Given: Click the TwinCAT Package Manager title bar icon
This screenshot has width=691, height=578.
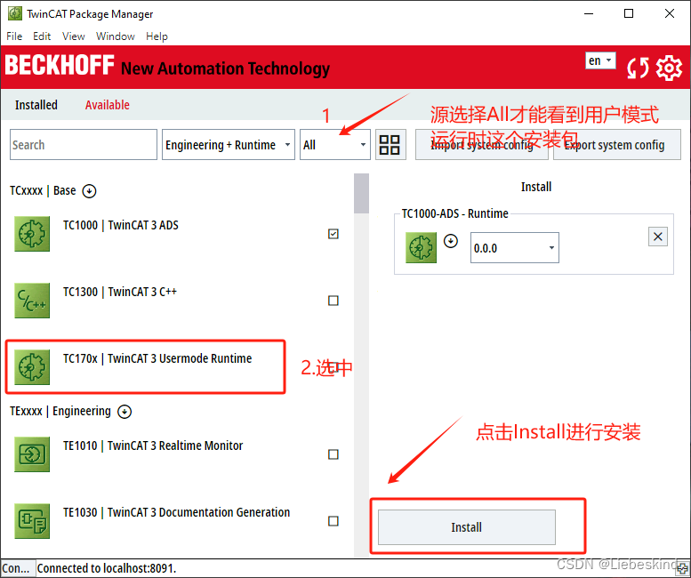Looking at the screenshot, I should click(x=14, y=13).
